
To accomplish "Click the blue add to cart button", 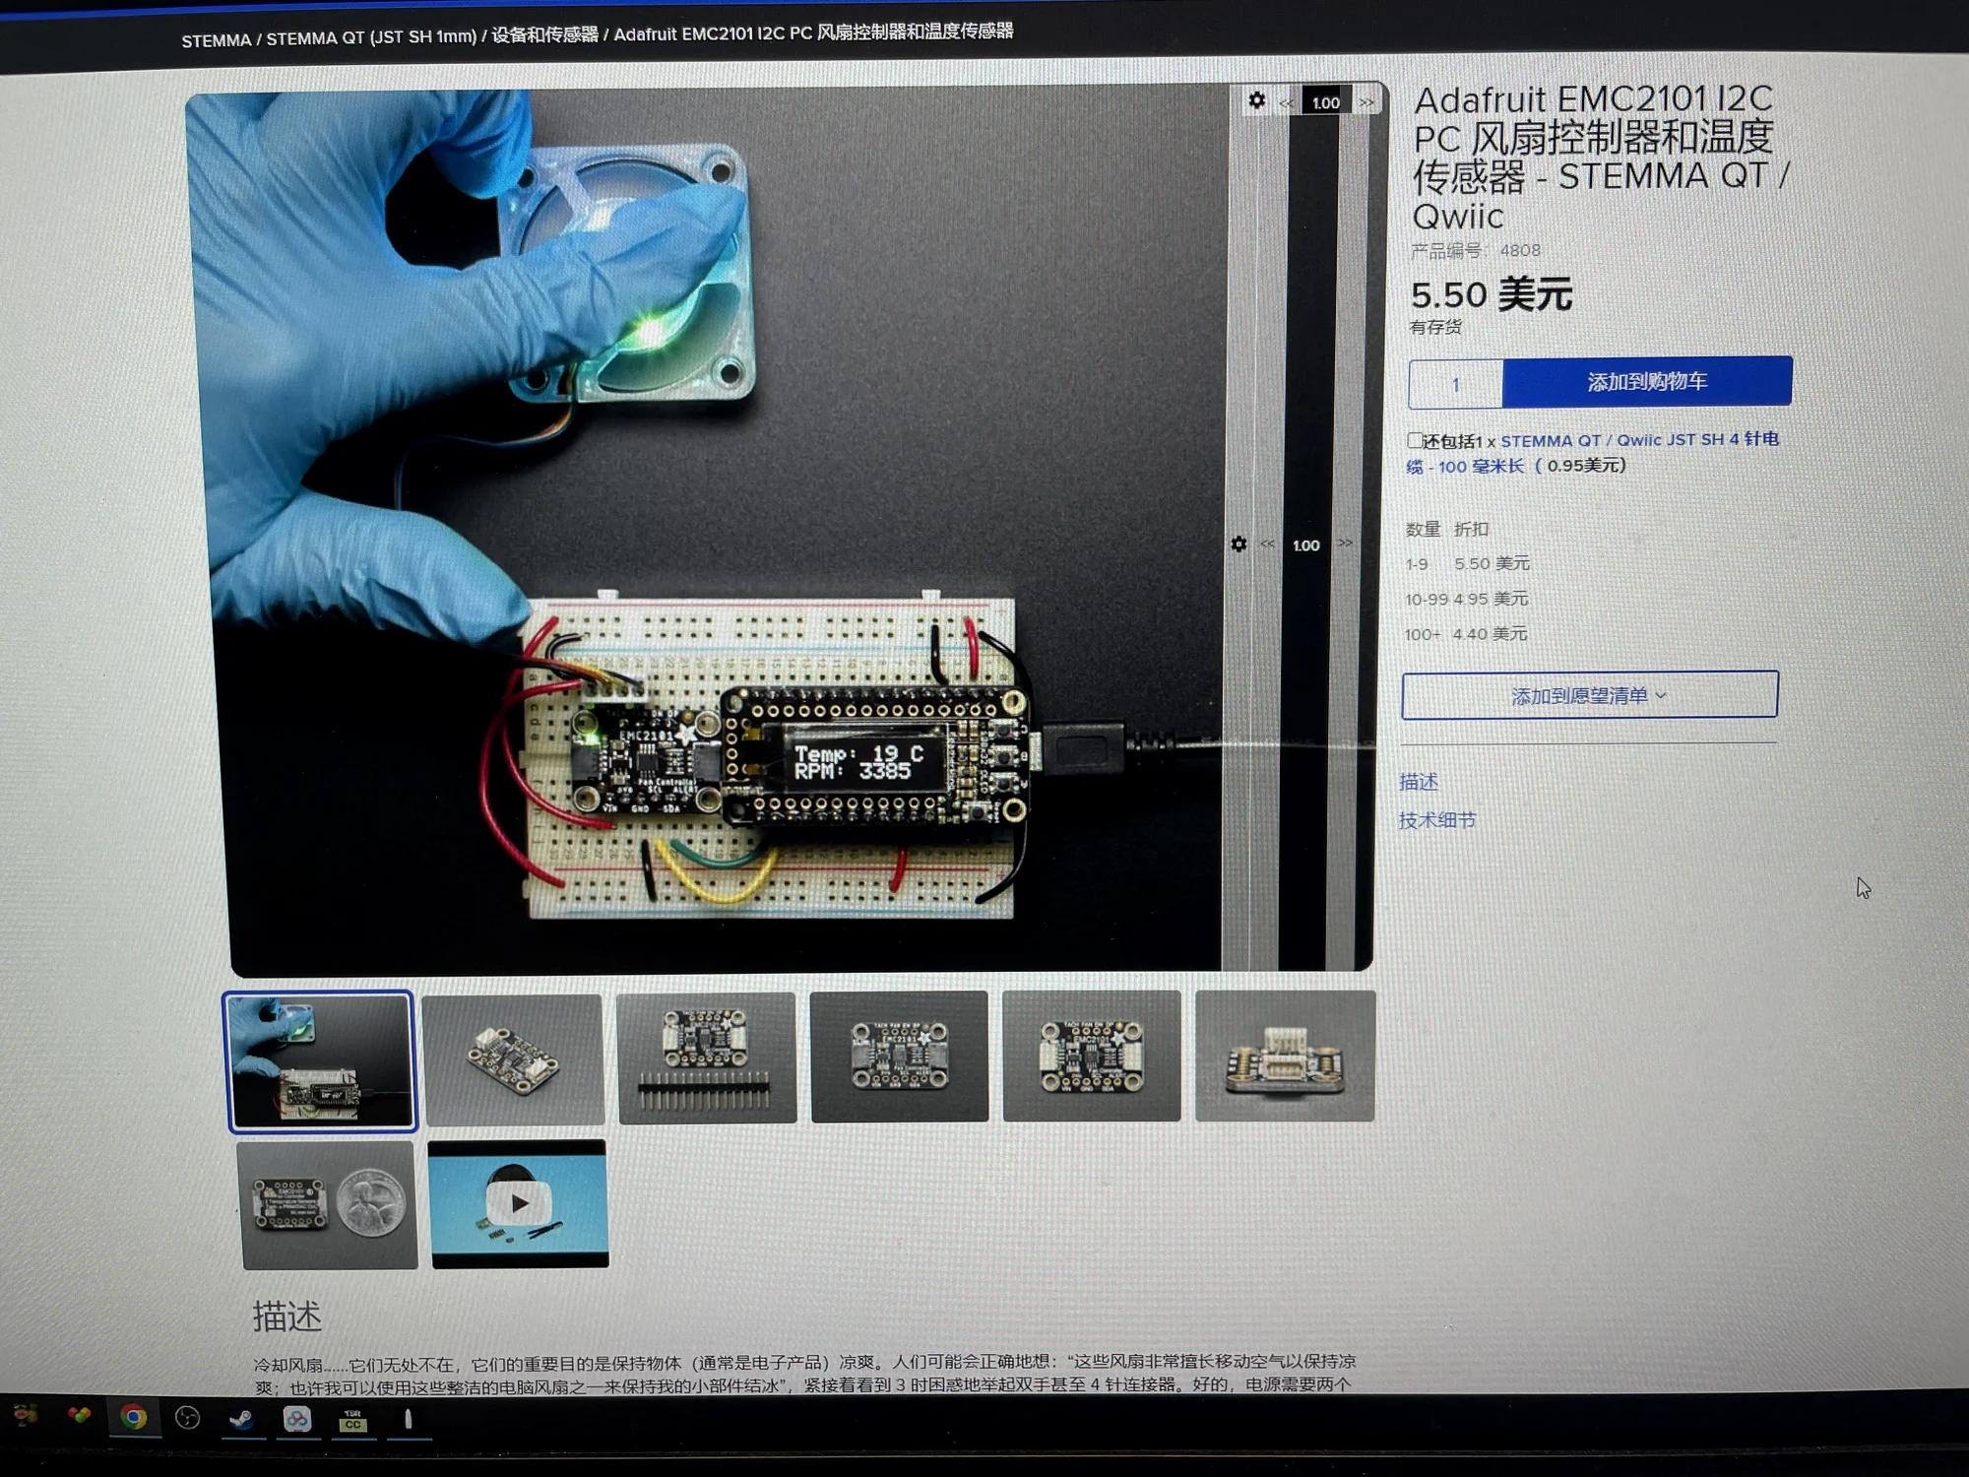I will tap(1647, 382).
